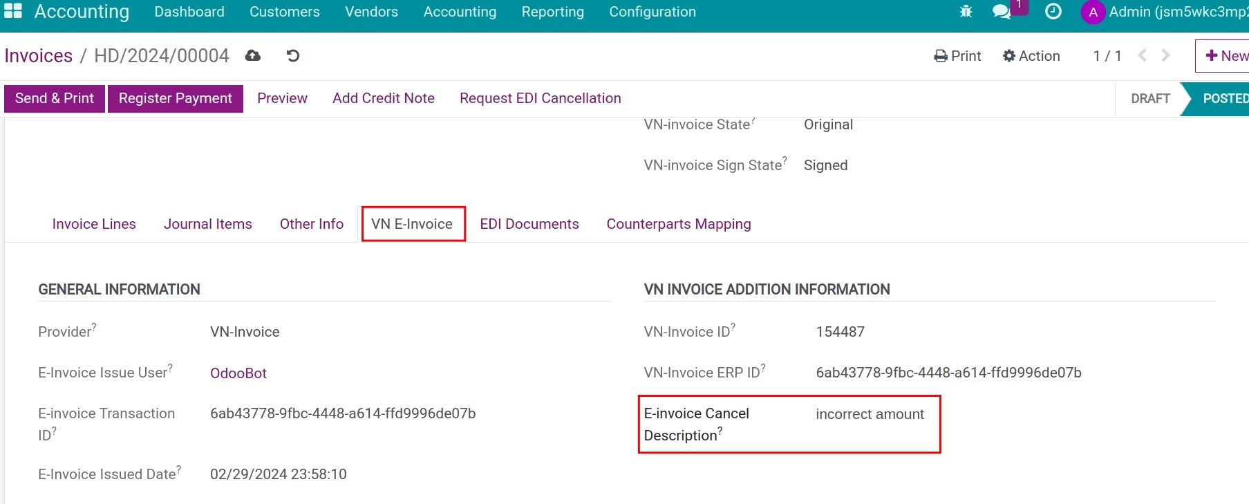Open the Action gear dropdown
1249x504 pixels.
1031,56
